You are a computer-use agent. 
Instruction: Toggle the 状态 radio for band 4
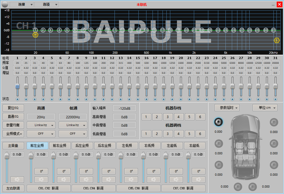point(43,99)
